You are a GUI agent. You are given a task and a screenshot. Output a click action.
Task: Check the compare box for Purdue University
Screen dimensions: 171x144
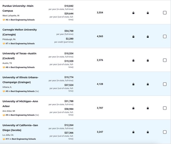(165, 13)
